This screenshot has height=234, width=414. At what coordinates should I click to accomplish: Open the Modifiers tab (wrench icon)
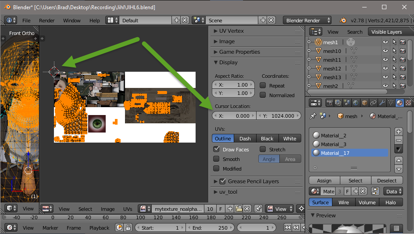click(x=382, y=103)
